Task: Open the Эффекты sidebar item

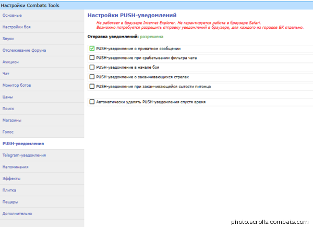Action: (x=11, y=178)
